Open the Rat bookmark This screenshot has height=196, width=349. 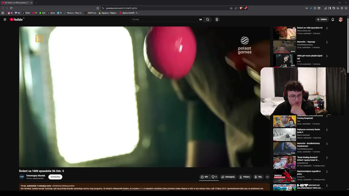(x=17, y=13)
